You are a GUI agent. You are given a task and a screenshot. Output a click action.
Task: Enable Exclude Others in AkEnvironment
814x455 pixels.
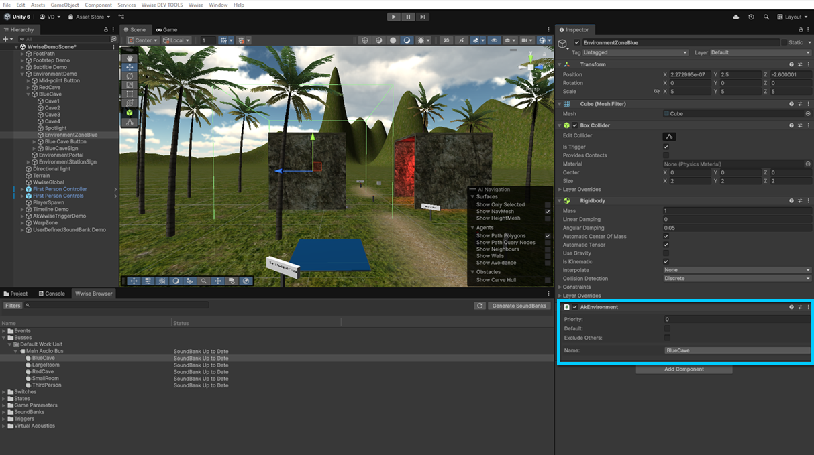click(667, 338)
